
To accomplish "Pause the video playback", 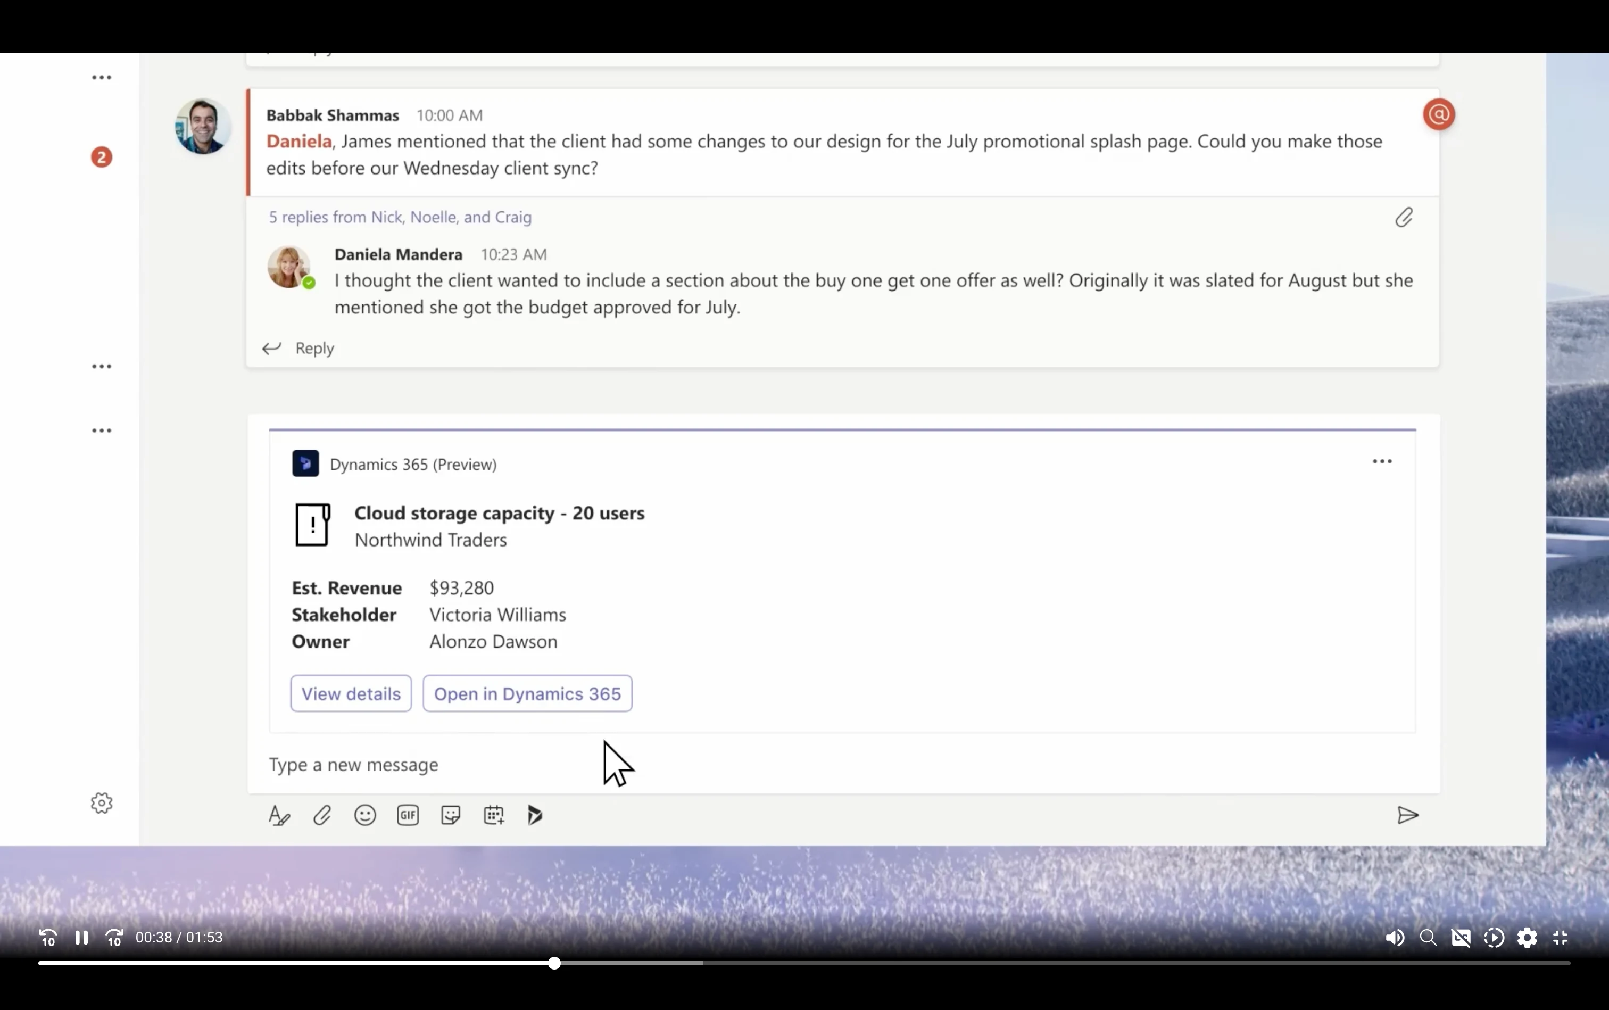I will [x=81, y=938].
